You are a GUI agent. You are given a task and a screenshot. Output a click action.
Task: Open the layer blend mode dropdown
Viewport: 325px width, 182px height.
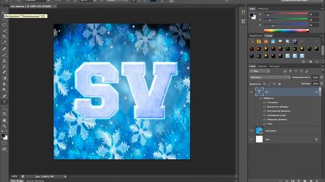tap(270, 77)
